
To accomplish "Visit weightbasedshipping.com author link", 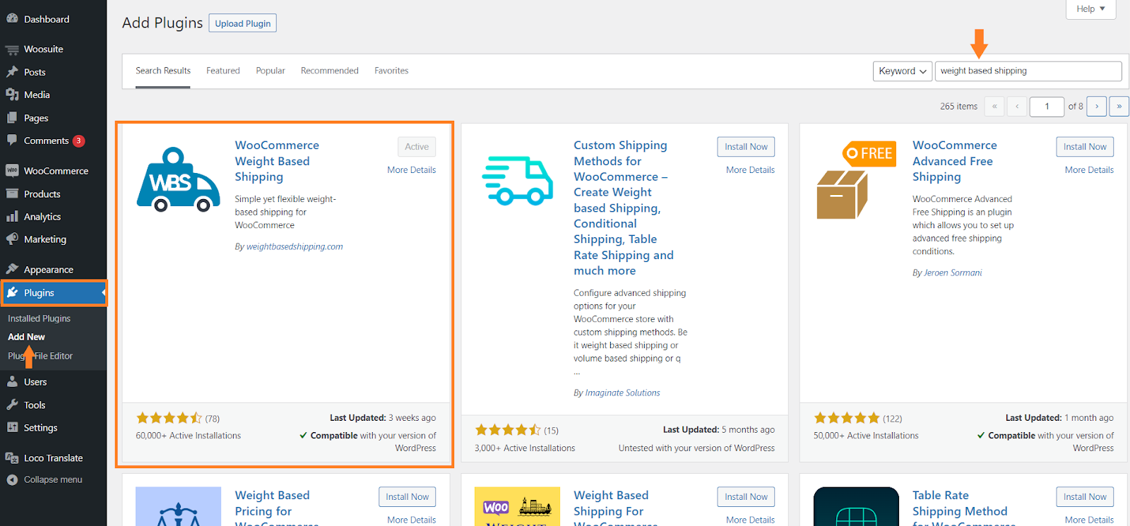I will click(x=295, y=246).
